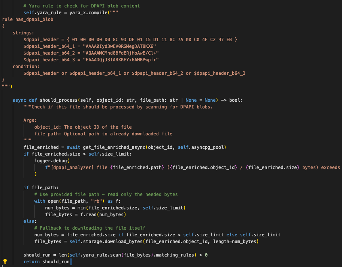Click the 'strings:' keyword in the Yara rule
Viewport: 342px width, 267px height.
click(23, 33)
